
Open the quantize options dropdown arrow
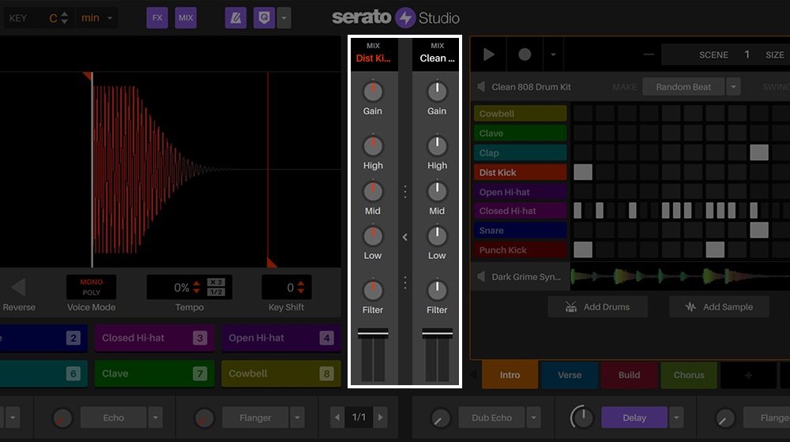pyautogui.click(x=284, y=17)
